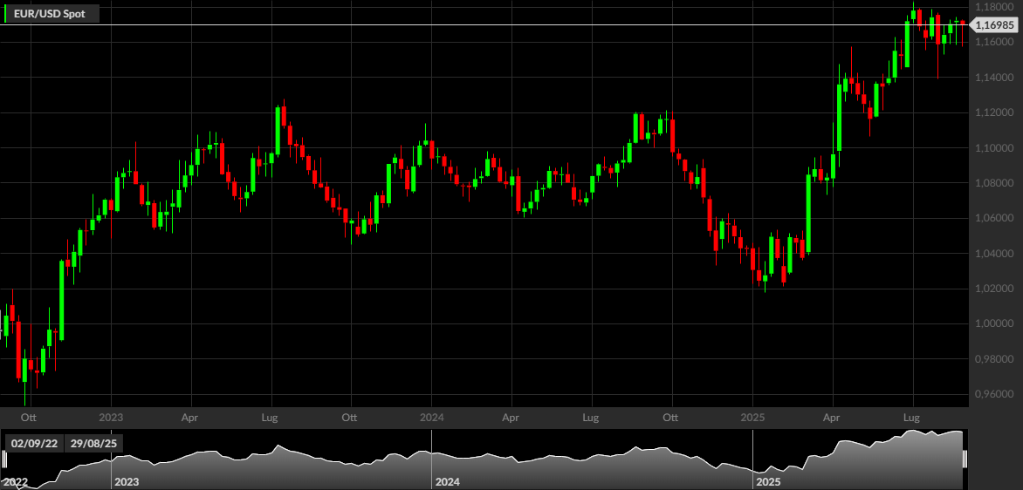Click the 1,08000 price axis label
Image resolution: width=1023 pixels, height=490 pixels.
pos(994,183)
